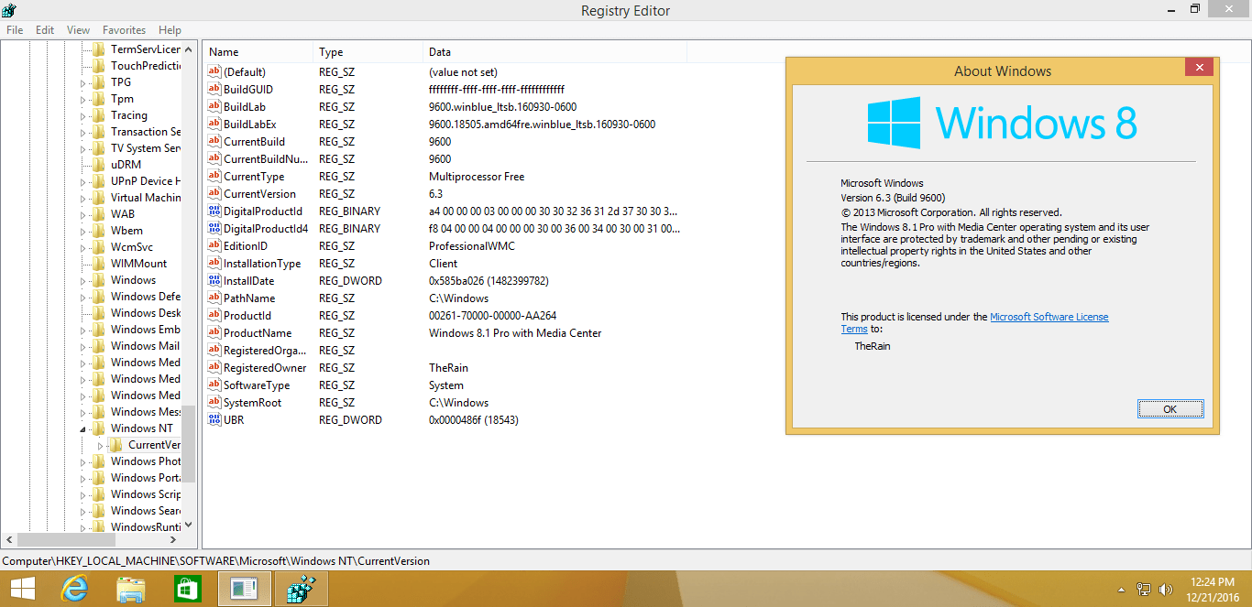Click the PathName string value icon
This screenshot has height=607, width=1252.
point(215,298)
